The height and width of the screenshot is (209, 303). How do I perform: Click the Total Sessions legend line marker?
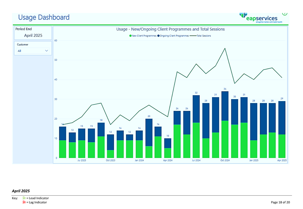click(x=192, y=36)
